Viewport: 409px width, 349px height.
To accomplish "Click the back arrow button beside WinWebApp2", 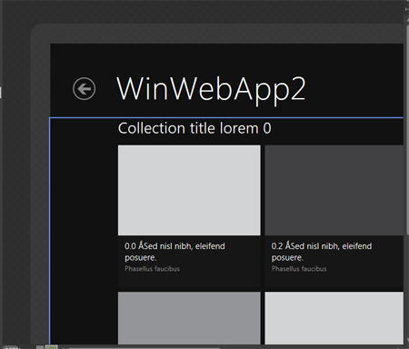I will (85, 89).
